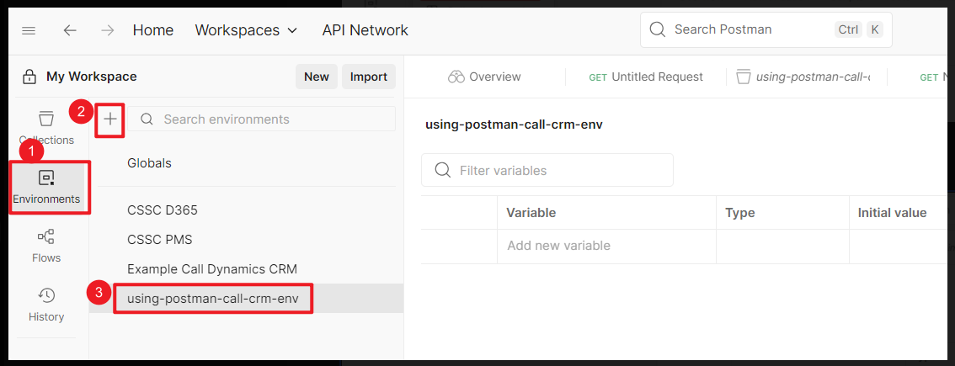Click the using-postman-call-crm-env heading
Viewport: 955px width, 366px height.
[514, 125]
